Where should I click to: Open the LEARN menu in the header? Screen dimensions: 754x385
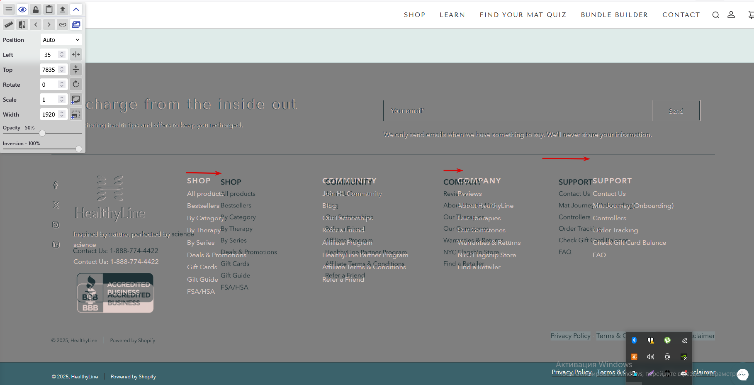click(452, 15)
